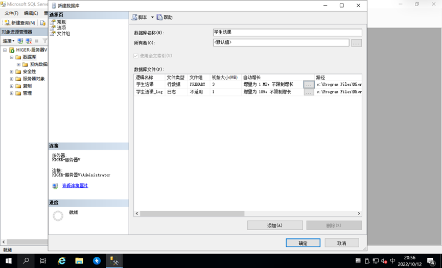Click the 自动增长 column header

pyautogui.click(x=277, y=77)
